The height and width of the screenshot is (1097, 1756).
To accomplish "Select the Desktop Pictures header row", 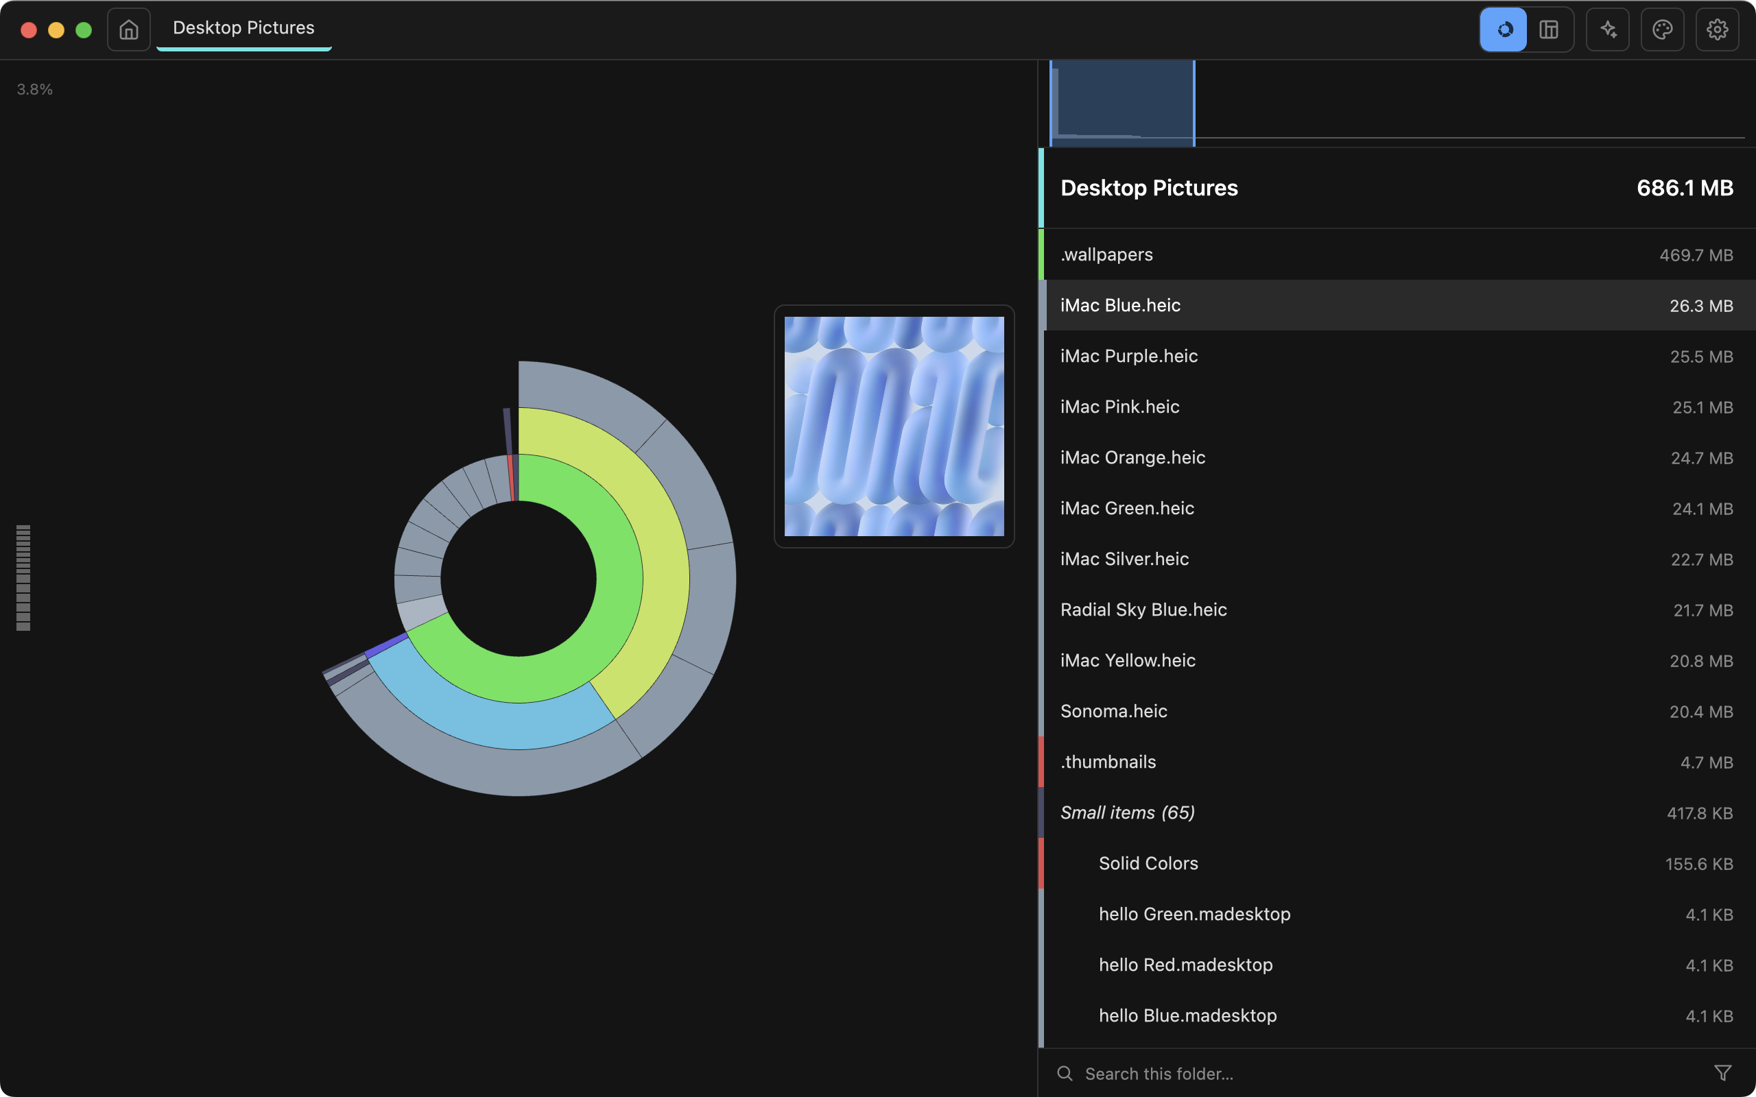I will pyautogui.click(x=1397, y=188).
